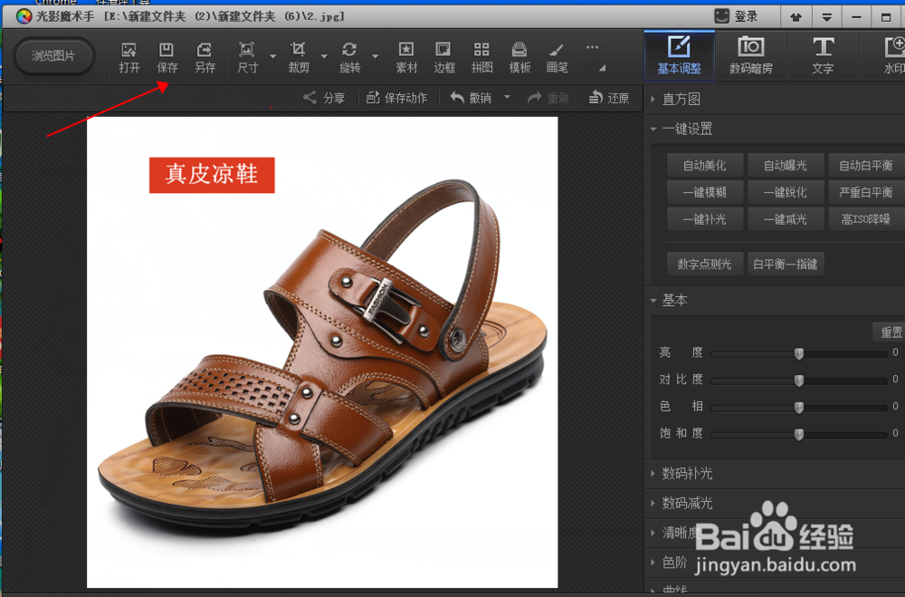Screen dimensions: 905x597
Task: Click the 高ISO降噪 button
Action: coord(866,219)
